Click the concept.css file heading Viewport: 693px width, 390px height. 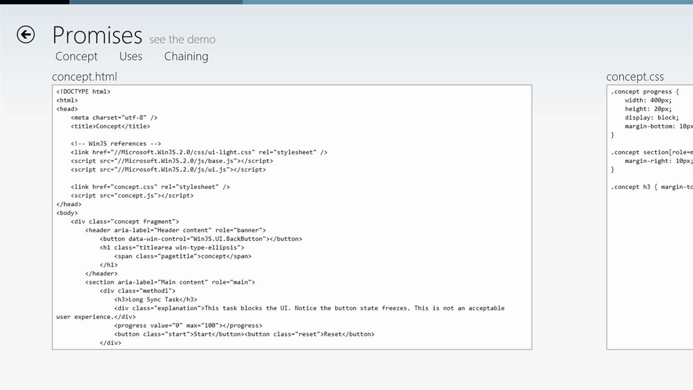click(635, 77)
